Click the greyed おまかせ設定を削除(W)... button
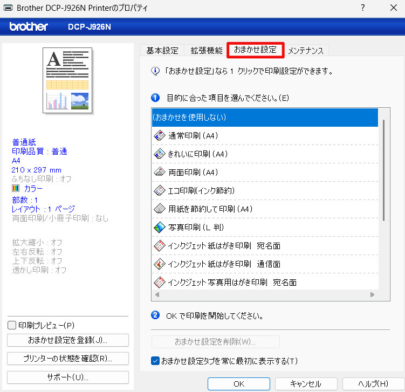 [215, 342]
